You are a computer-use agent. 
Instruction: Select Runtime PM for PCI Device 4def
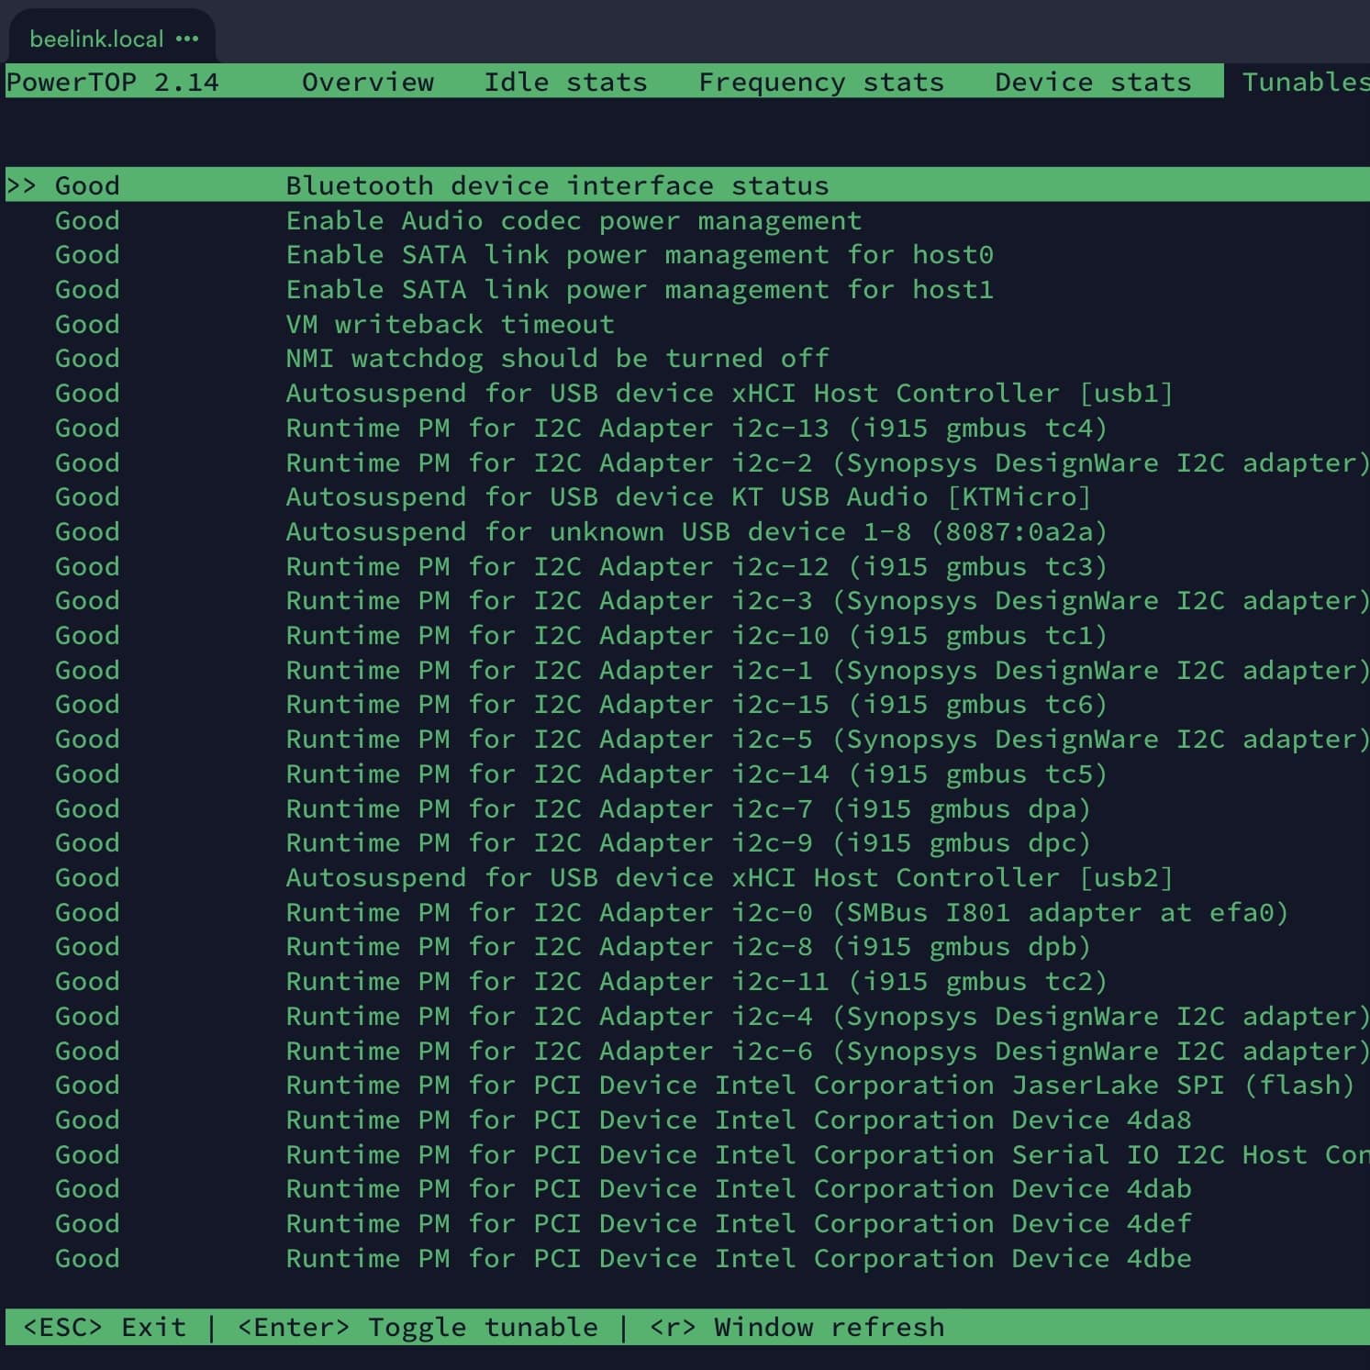pyautogui.click(x=739, y=1223)
